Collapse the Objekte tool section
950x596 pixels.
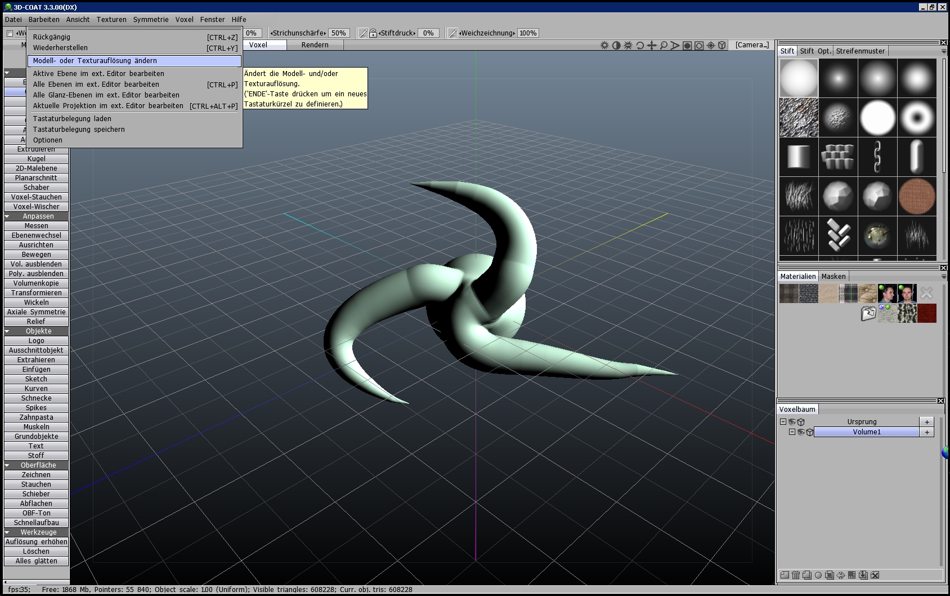pyautogui.click(x=7, y=331)
